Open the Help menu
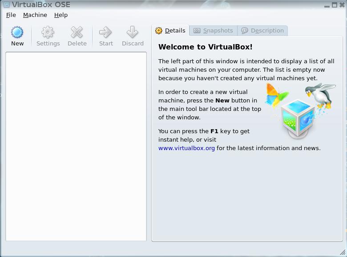 [61, 15]
